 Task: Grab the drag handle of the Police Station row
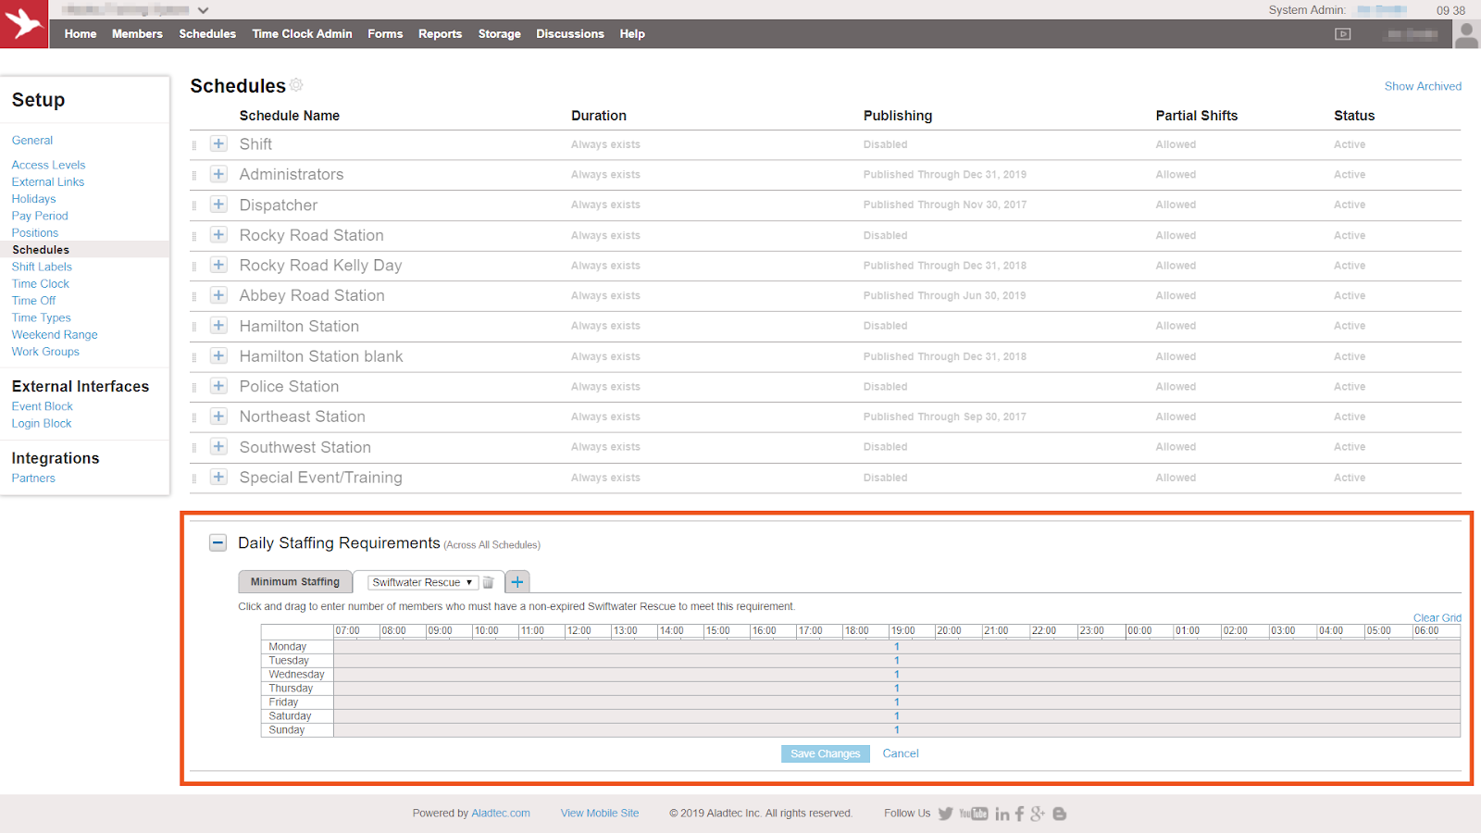click(x=194, y=388)
